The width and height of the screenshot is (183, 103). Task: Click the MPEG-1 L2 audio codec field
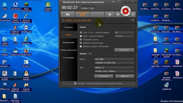[114, 68]
